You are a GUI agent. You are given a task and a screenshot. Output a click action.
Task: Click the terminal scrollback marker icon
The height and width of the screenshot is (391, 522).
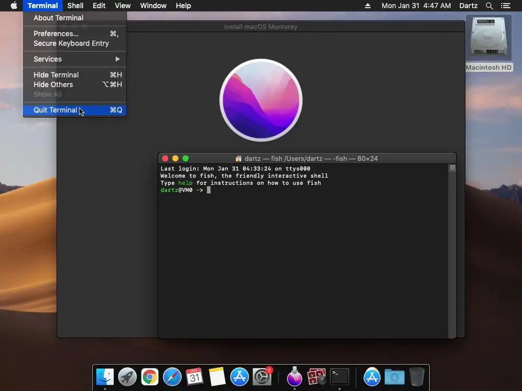pos(453,168)
